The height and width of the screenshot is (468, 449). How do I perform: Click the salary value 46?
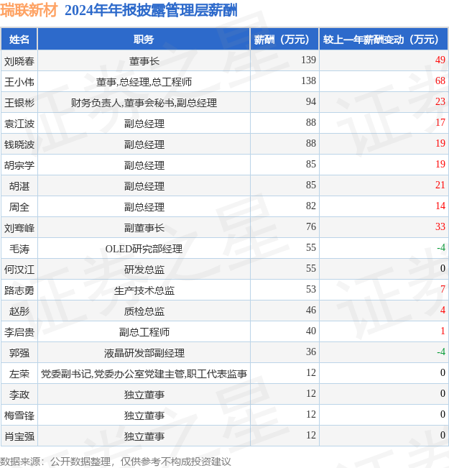311,310
